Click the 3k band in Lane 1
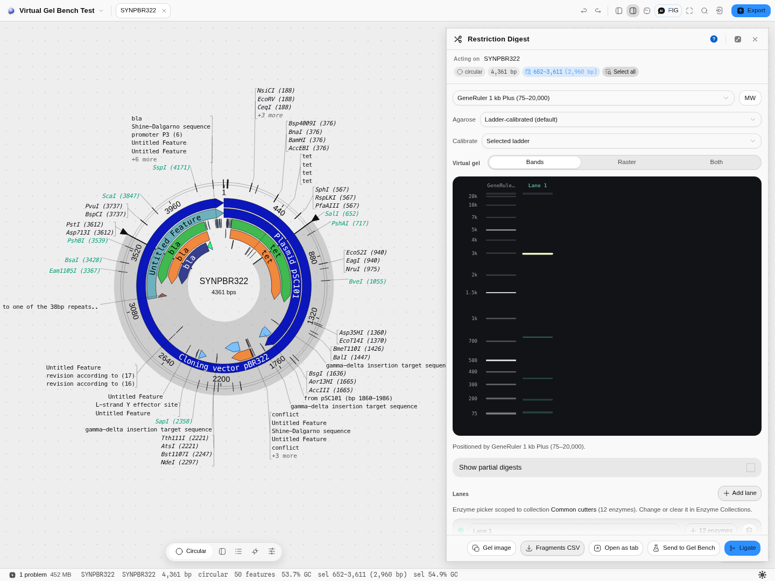The image size is (775, 581). [x=538, y=253]
